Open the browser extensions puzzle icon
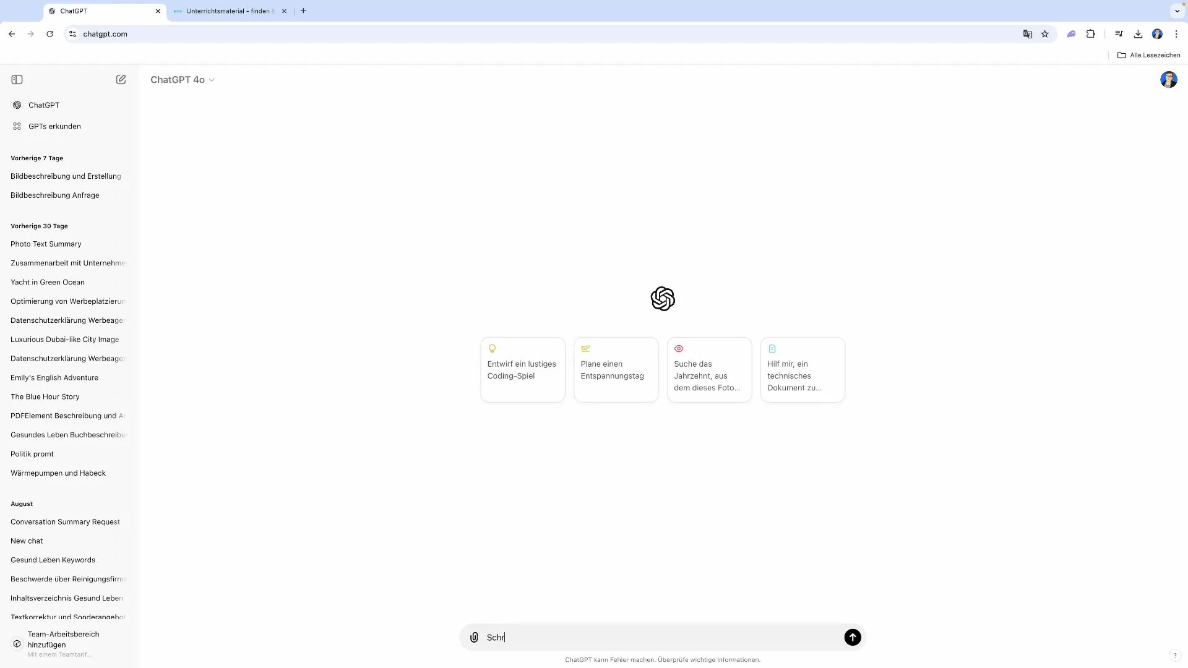 pos(1091,34)
